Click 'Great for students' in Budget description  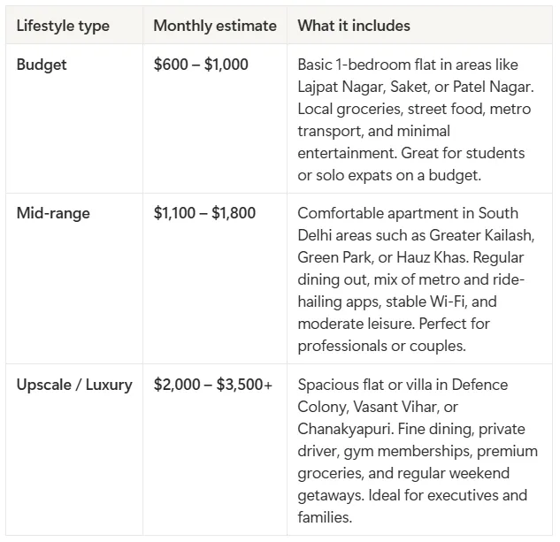pos(463,153)
